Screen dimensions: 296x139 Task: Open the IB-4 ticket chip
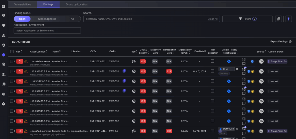click(x=227, y=69)
